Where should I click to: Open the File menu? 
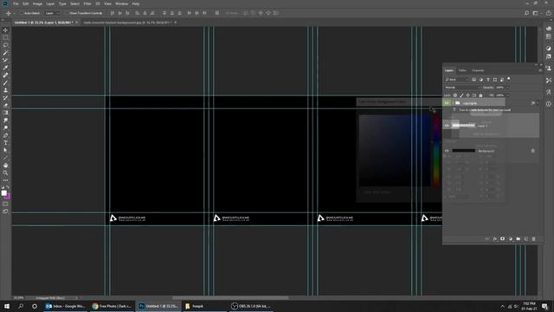point(16,3)
